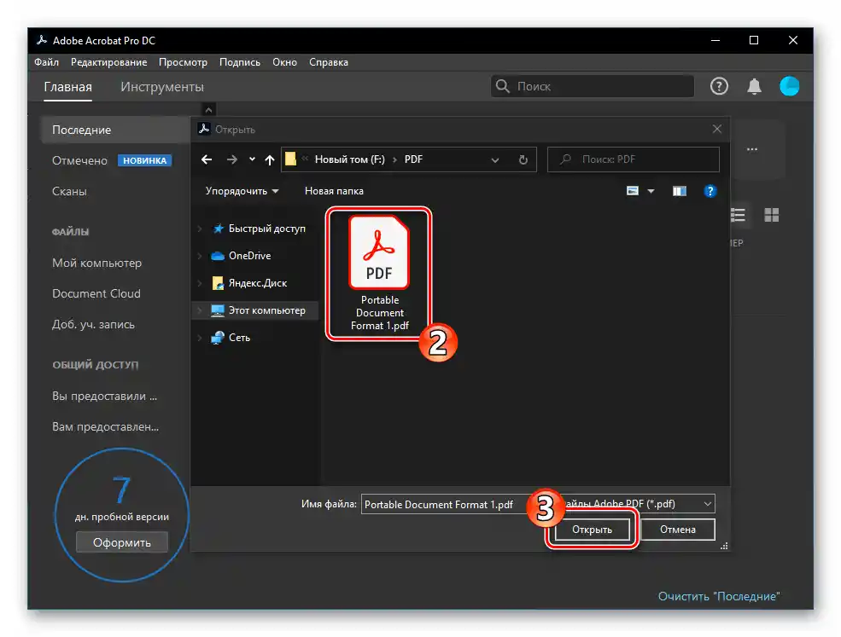Image resolution: width=841 pixels, height=637 pixels.
Task: Toggle the preview pane icon
Action: 679,191
